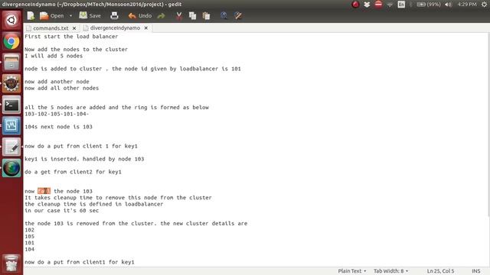Open the Dropbox tray indicator
This screenshot has width=490, height=275.
click(x=367, y=5)
